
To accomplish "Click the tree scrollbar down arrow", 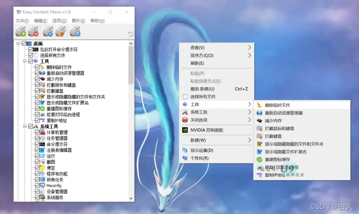I will pyautogui.click(x=131, y=198).
